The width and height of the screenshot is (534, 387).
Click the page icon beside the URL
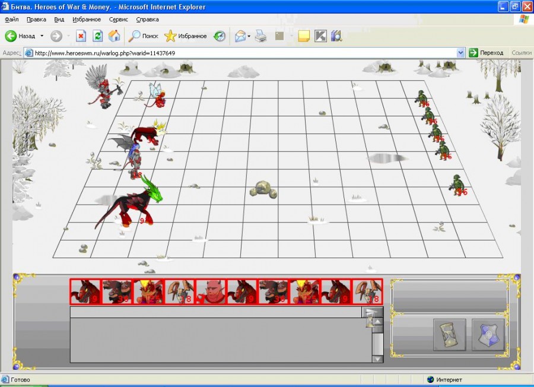pos(29,53)
